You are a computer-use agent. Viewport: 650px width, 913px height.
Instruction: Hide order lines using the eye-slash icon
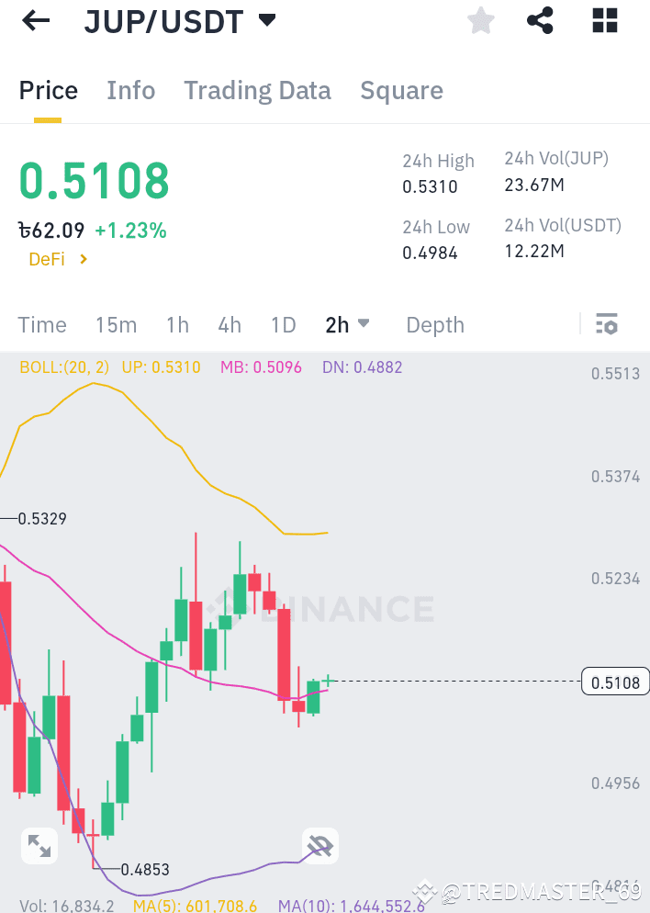click(x=319, y=845)
